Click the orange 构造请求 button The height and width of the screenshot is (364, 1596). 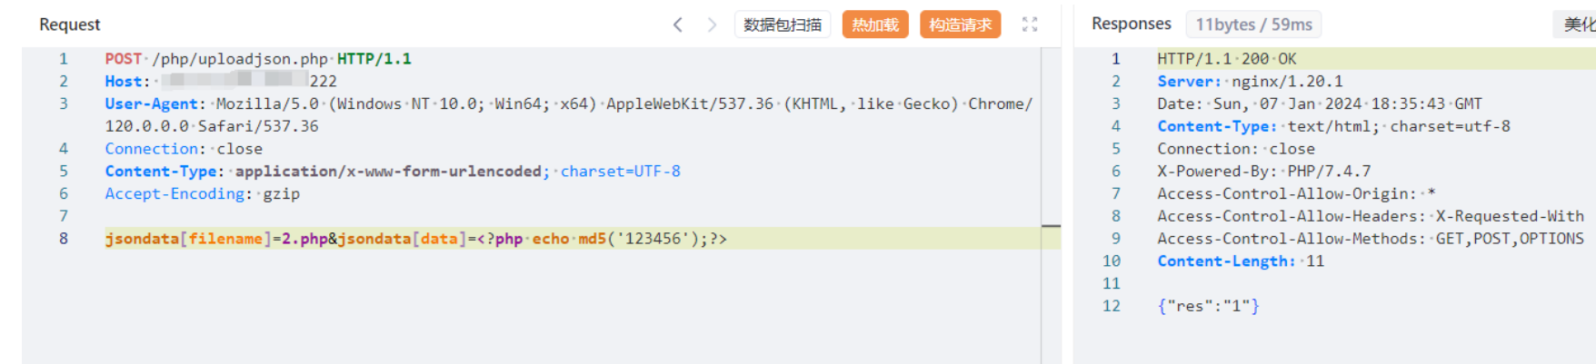[961, 25]
